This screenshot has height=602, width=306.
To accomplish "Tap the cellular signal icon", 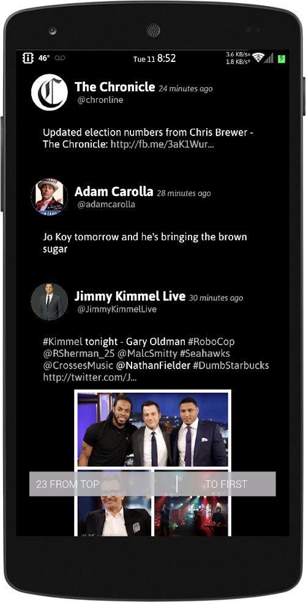I will pyautogui.click(x=269, y=58).
